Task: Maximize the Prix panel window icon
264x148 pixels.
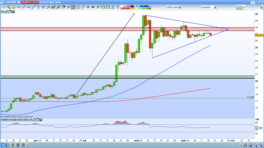Action: pyautogui.click(x=10, y=12)
